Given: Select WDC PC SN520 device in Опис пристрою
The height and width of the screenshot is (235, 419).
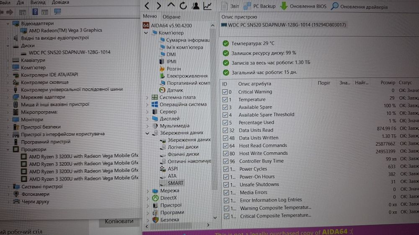Looking at the screenshot, I should [284, 25].
